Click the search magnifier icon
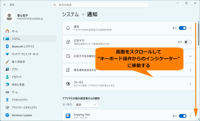The height and width of the screenshot is (121, 200). (x=55, y=5)
